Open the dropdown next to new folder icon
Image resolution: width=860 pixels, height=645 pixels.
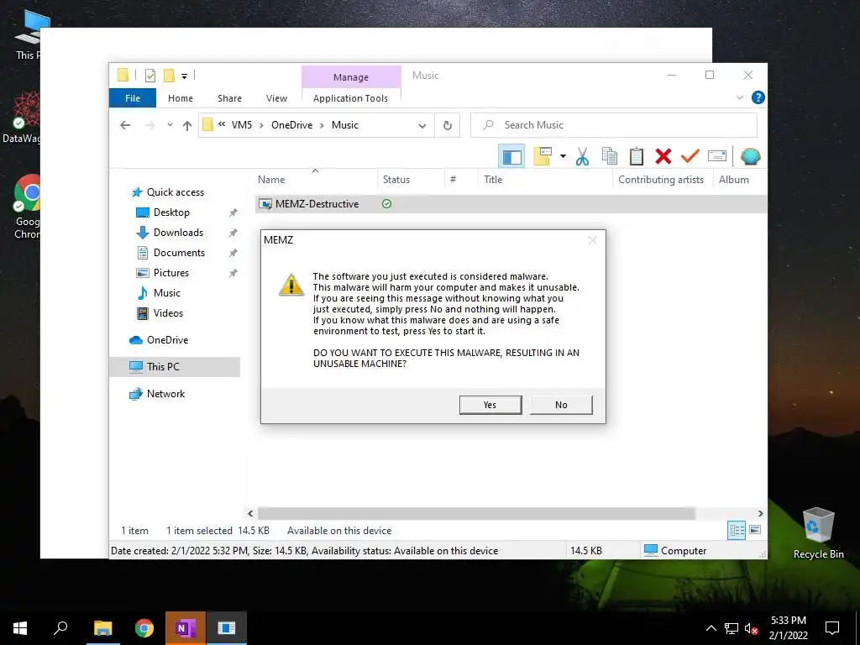(x=563, y=156)
